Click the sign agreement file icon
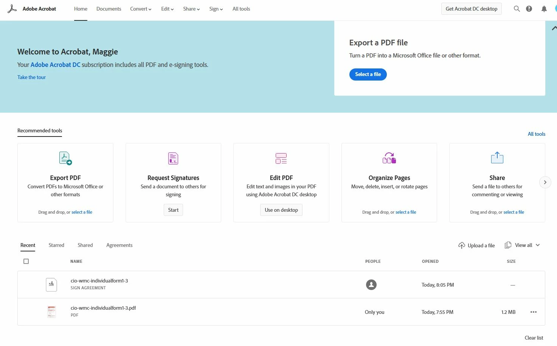 pyautogui.click(x=51, y=284)
